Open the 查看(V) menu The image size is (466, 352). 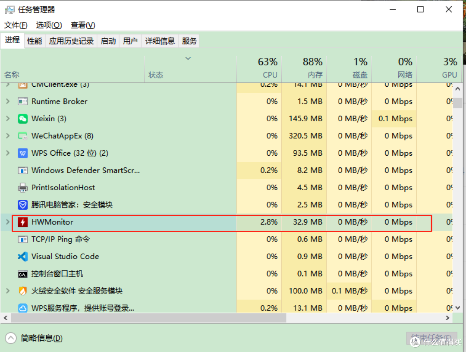83,25
